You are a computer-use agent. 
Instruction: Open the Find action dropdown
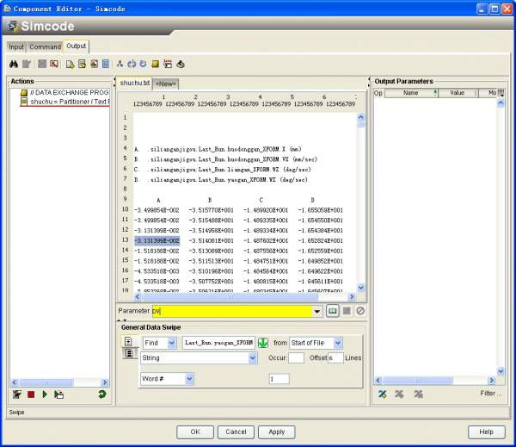(x=172, y=343)
